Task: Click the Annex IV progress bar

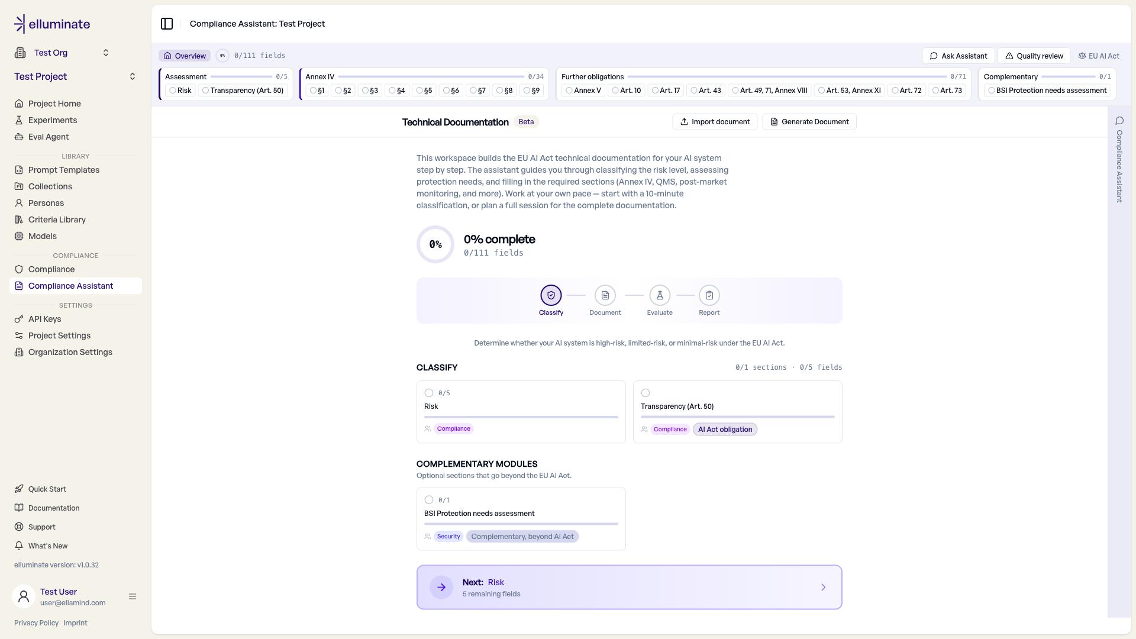Action: 431,76
